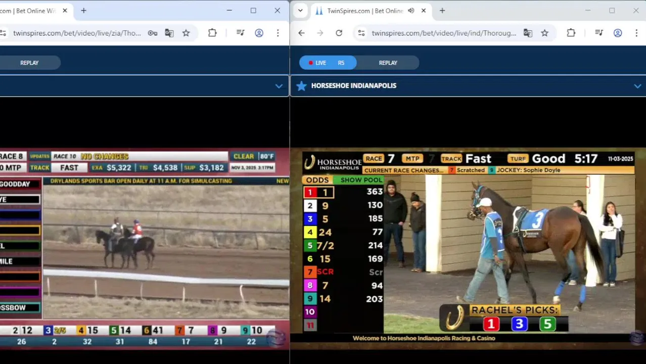Click REPLAY button in left window
The image size is (646, 364).
(29, 63)
